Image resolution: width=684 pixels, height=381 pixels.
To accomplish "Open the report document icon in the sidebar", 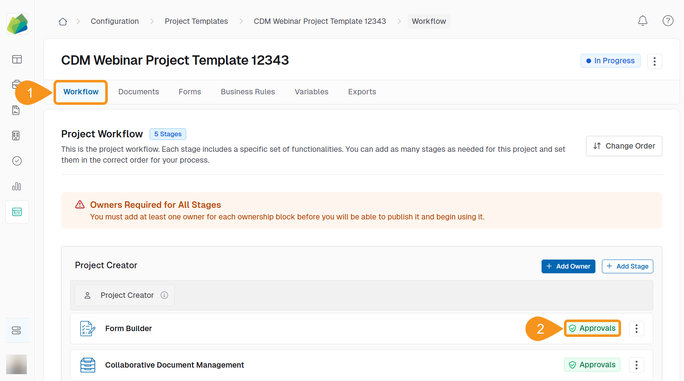I will 16,110.
